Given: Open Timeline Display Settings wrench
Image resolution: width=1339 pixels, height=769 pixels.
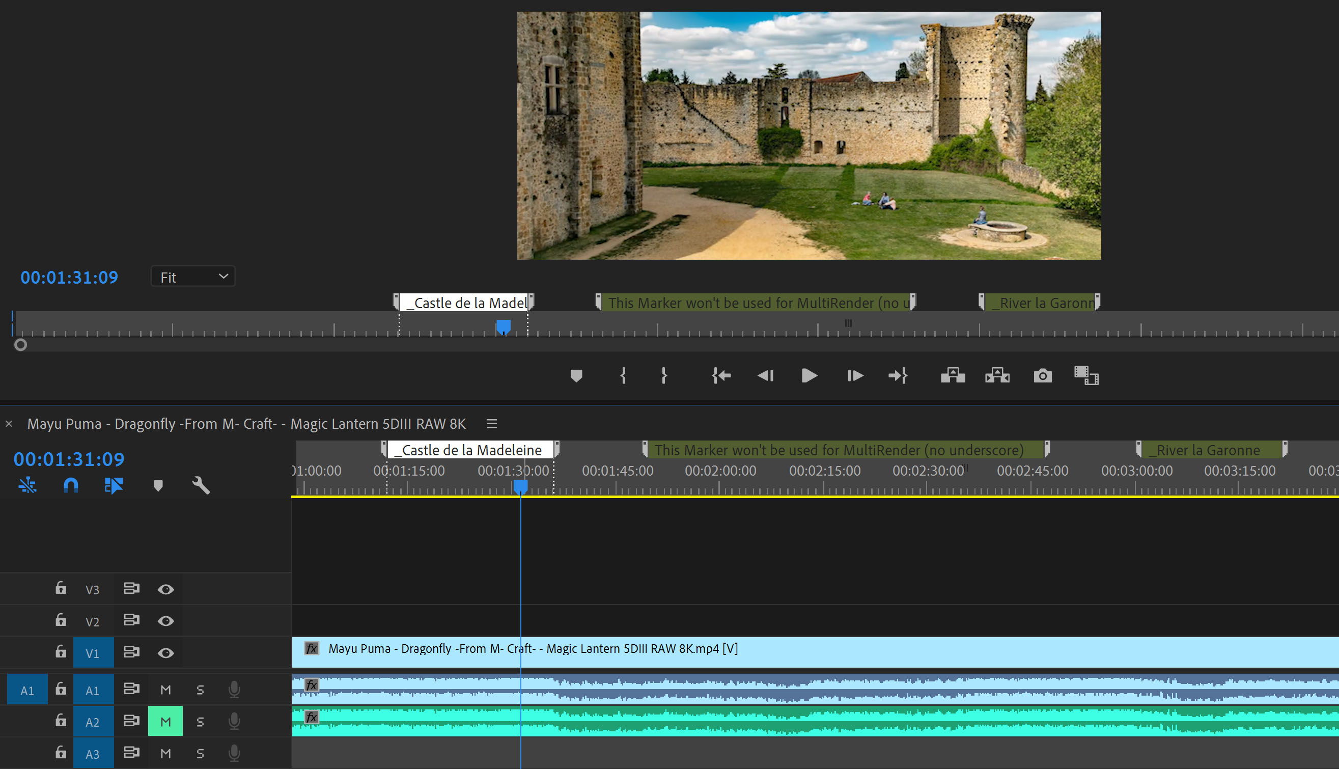Looking at the screenshot, I should (201, 485).
